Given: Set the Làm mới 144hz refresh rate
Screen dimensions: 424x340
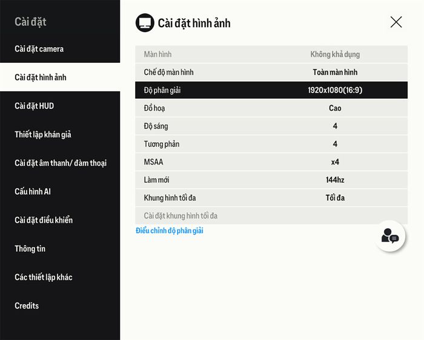Looking at the screenshot, I should pos(335,180).
